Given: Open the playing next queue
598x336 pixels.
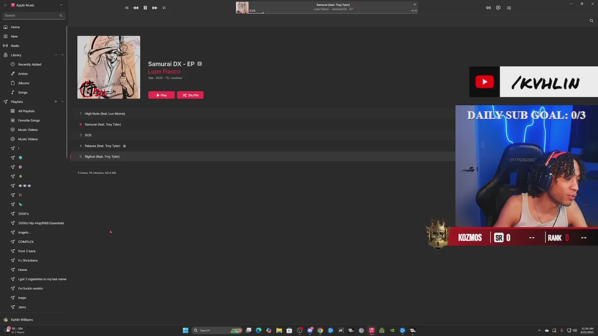Looking at the screenshot, I should [509, 8].
